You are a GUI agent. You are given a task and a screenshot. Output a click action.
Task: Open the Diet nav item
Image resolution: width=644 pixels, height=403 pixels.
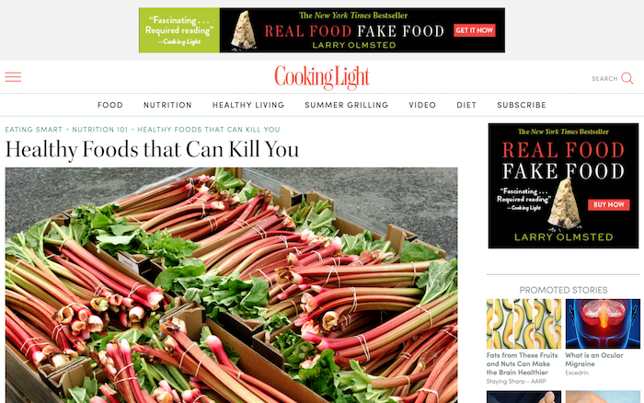tap(466, 105)
